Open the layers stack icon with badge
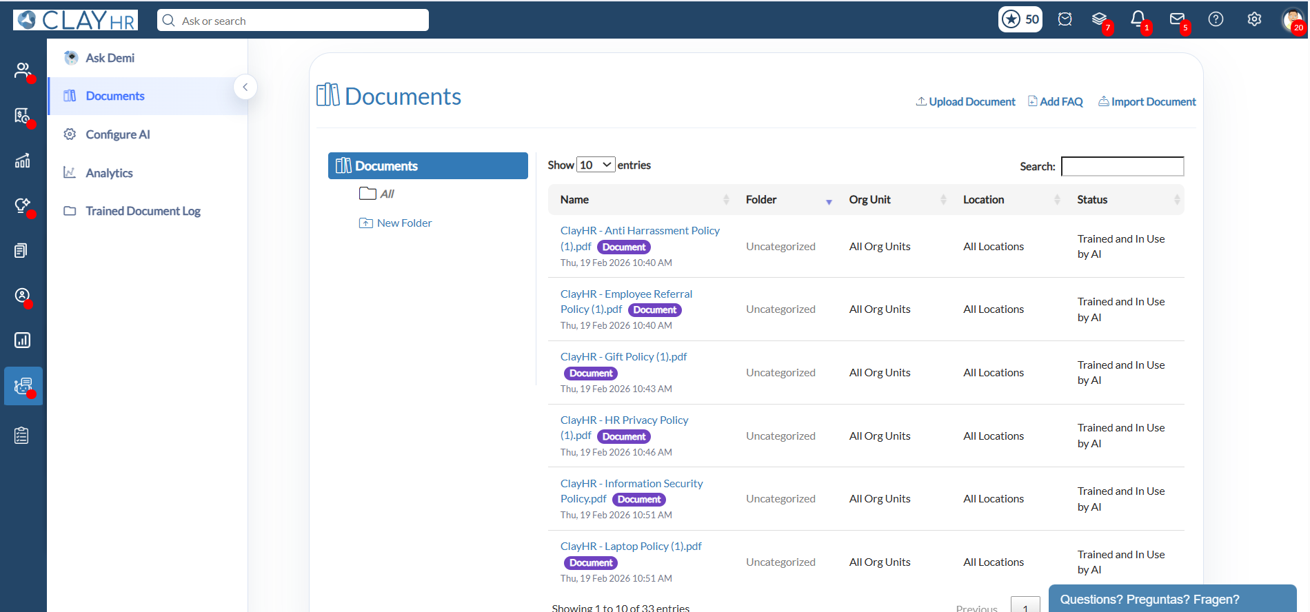Screen dimensions: 1310x612 (1099, 19)
